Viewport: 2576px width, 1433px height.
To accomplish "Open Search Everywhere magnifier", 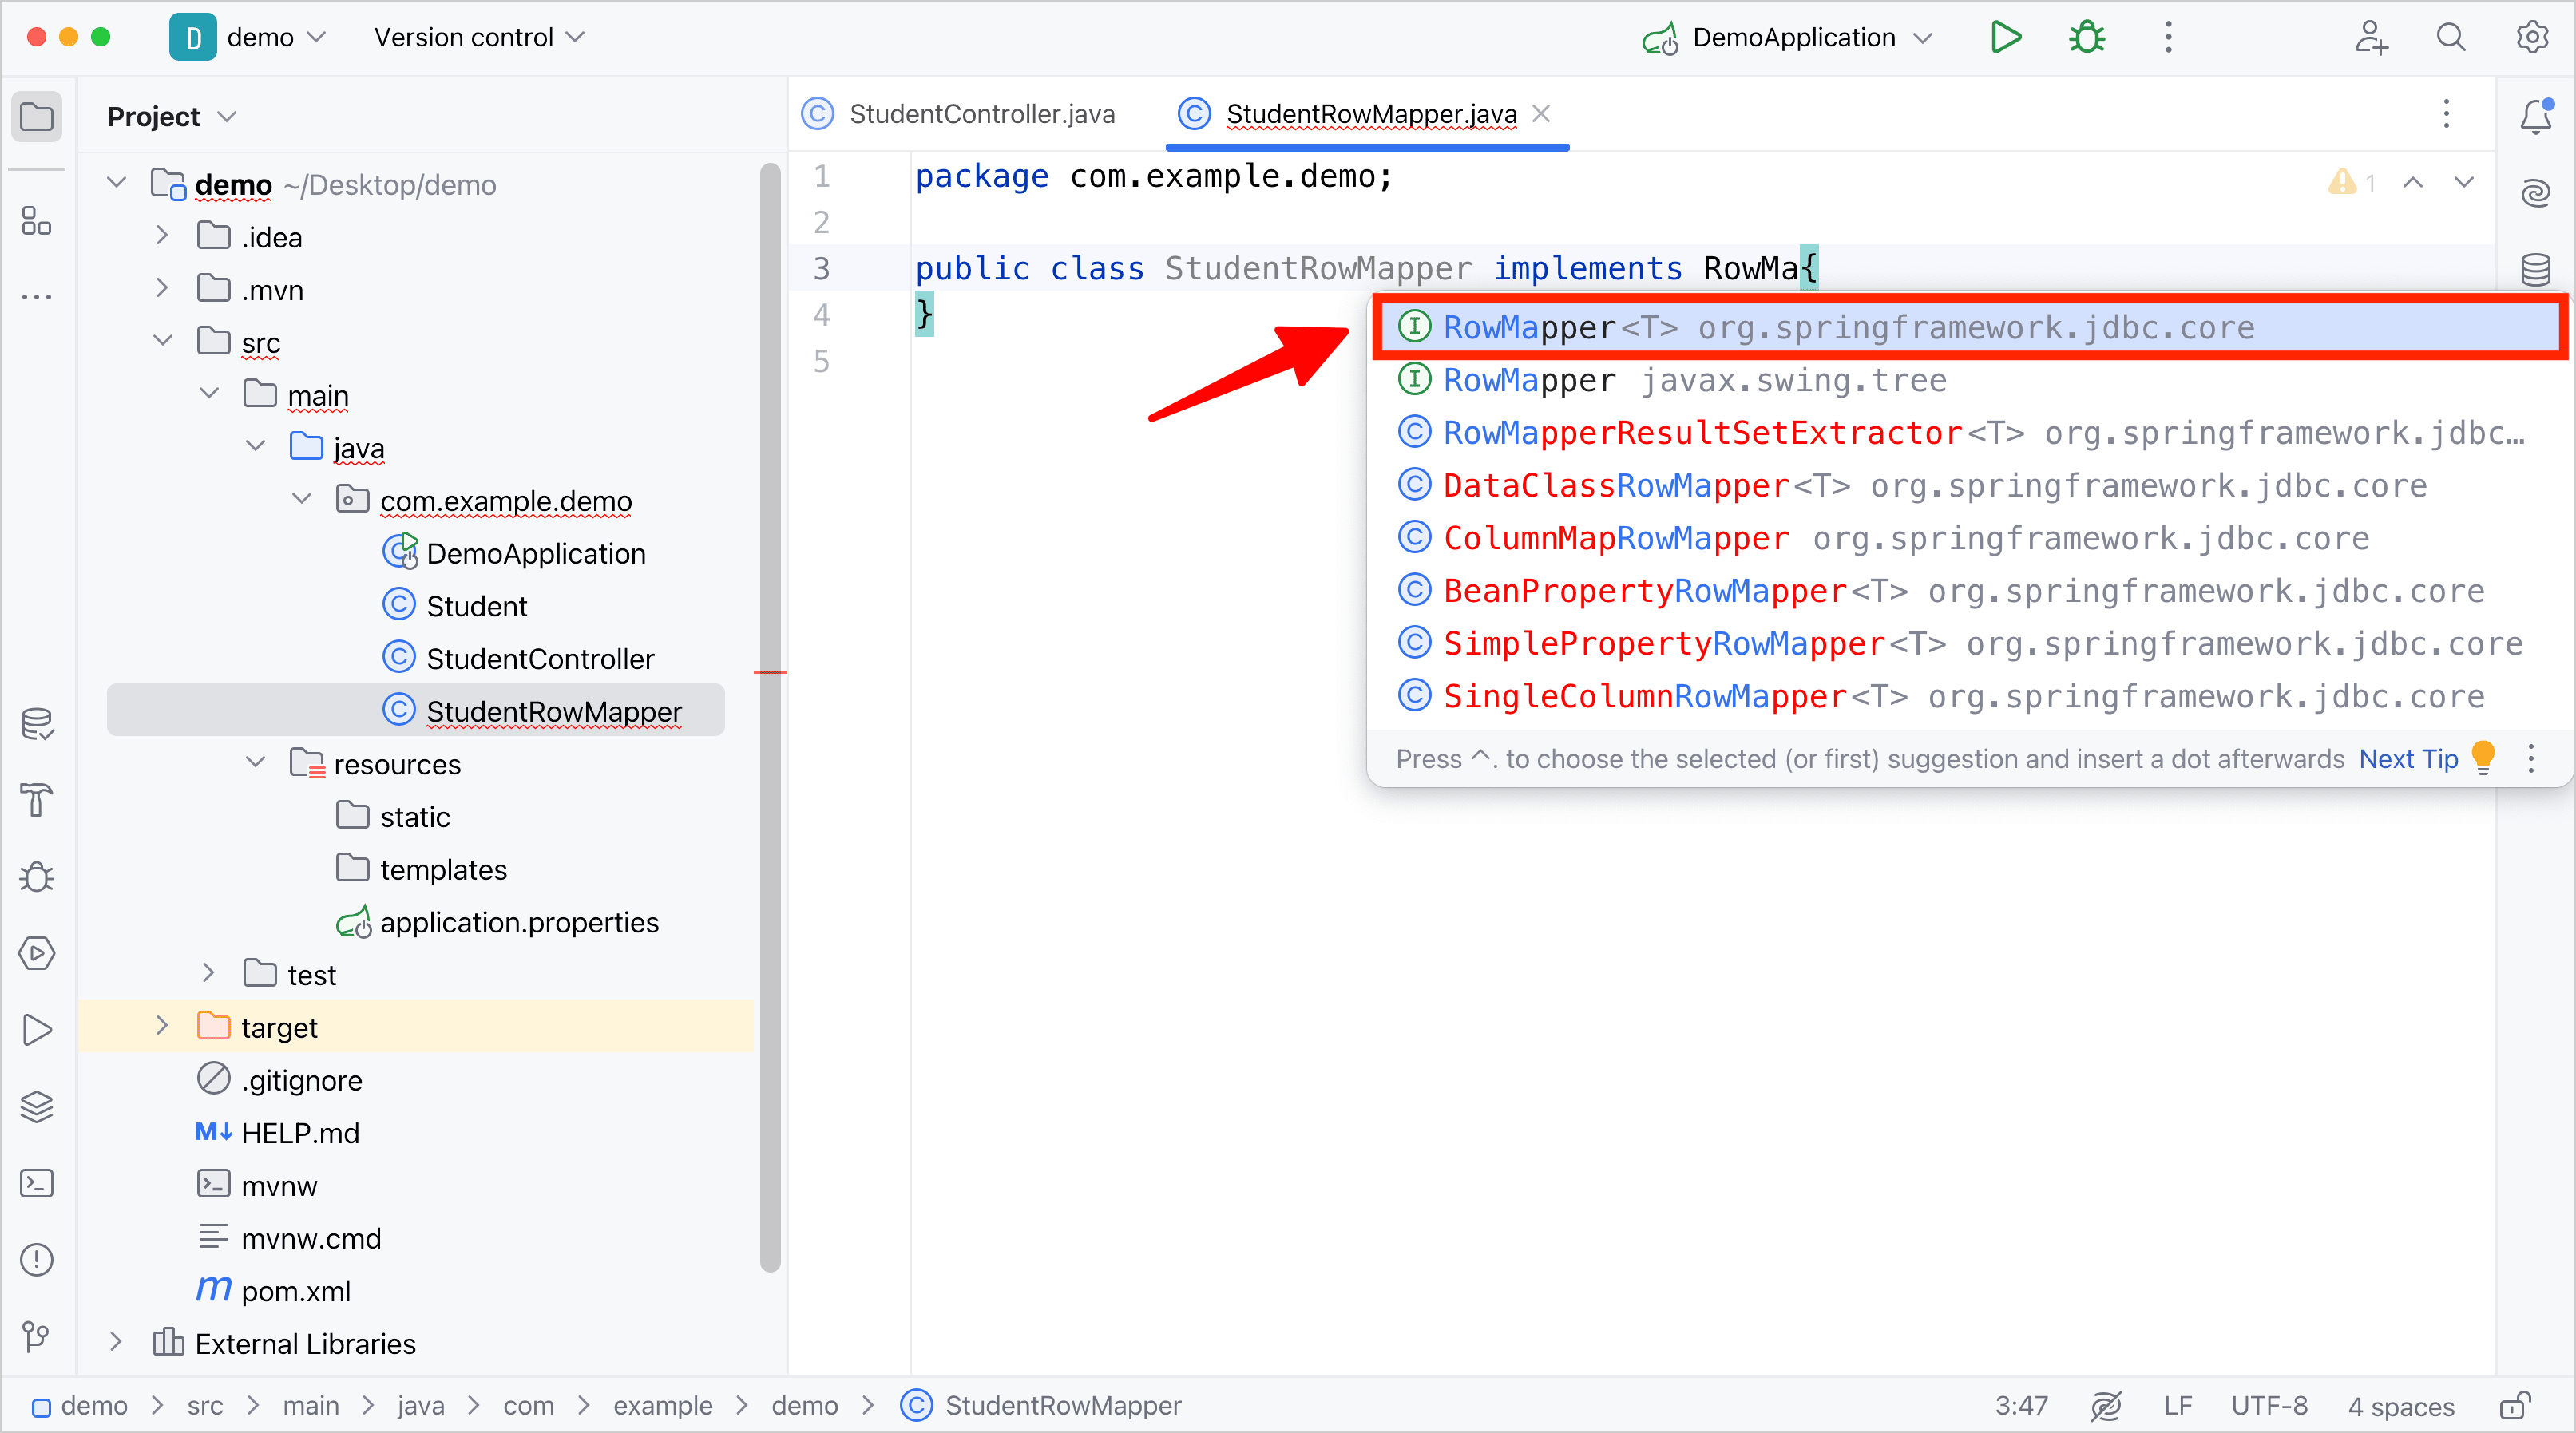I will point(2451,38).
